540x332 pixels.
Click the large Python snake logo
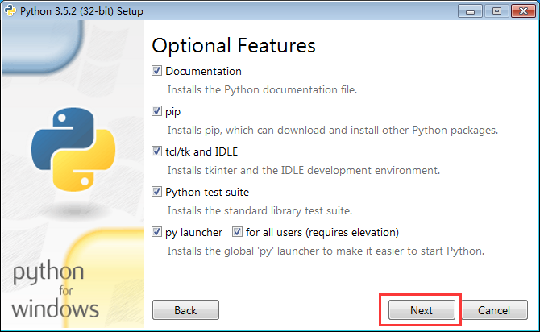[73, 149]
